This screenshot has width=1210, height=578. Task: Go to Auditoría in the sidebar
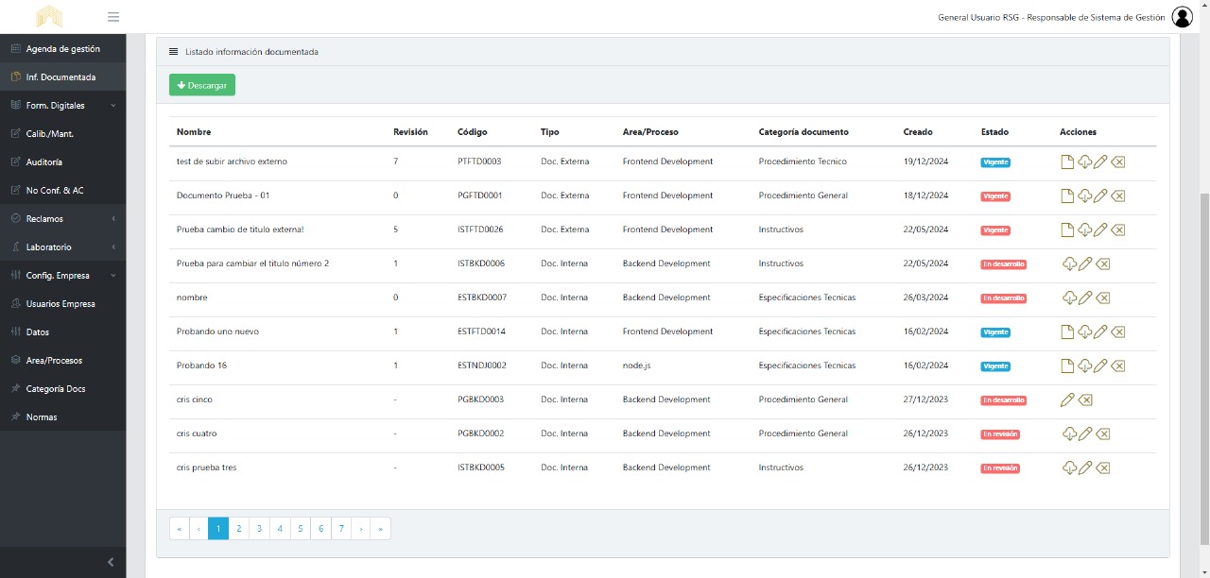(x=43, y=162)
